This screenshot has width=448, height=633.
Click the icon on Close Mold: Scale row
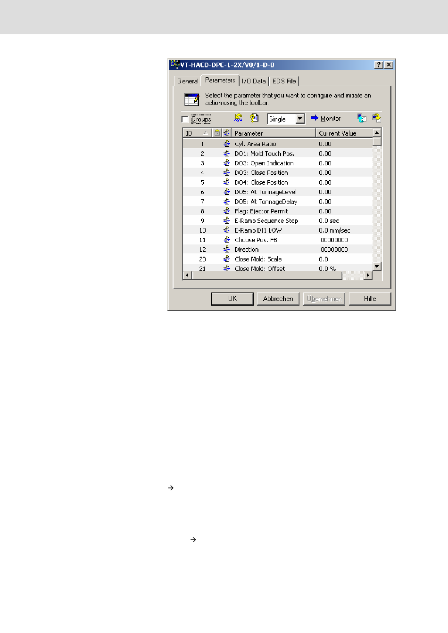[227, 259]
